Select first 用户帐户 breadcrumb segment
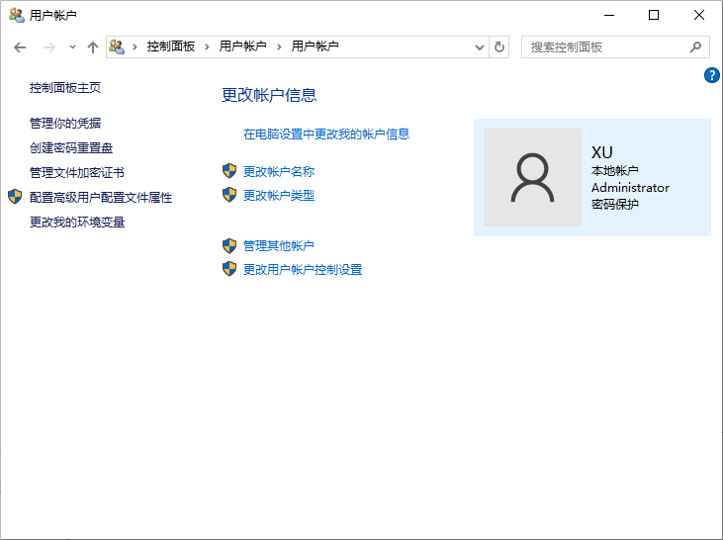The width and height of the screenshot is (723, 540). click(242, 46)
